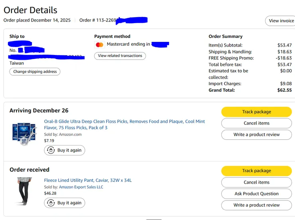Screen dimensions: 295x220
Task: Click Buy it again icon for Fleece pant
Action: point(51,203)
